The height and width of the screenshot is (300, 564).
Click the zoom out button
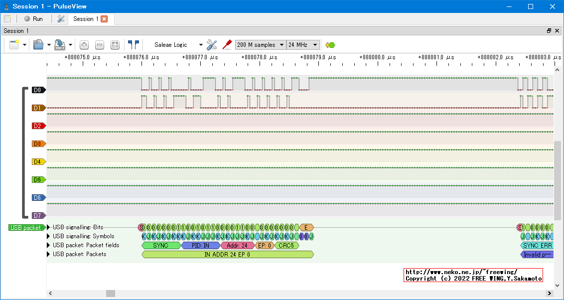[100, 45]
